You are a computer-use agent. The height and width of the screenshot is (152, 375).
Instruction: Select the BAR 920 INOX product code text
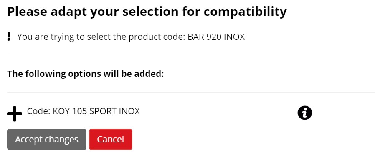(216, 37)
